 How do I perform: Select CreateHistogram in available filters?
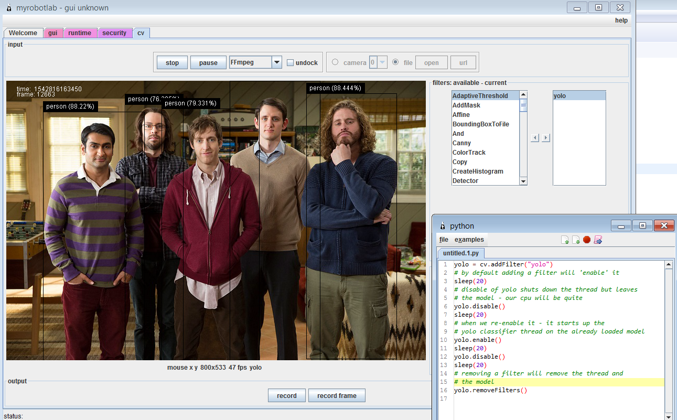(x=485, y=171)
